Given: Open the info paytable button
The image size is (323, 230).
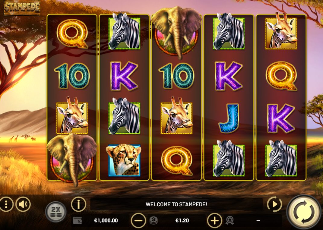Looking at the screenshot, I should point(78,204).
